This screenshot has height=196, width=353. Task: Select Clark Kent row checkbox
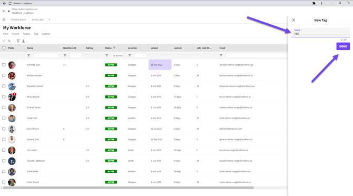4,118
